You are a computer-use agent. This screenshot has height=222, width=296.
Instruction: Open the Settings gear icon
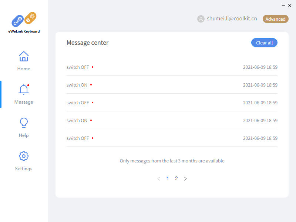coord(24,156)
